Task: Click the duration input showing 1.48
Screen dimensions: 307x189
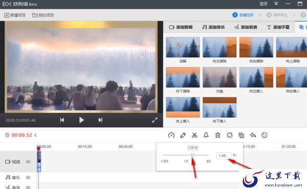Action: click(224, 156)
